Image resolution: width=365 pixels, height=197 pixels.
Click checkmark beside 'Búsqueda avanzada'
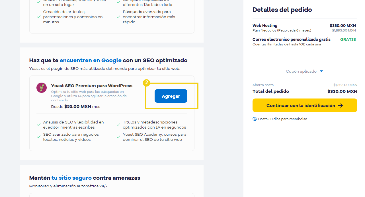pyautogui.click(x=118, y=17)
